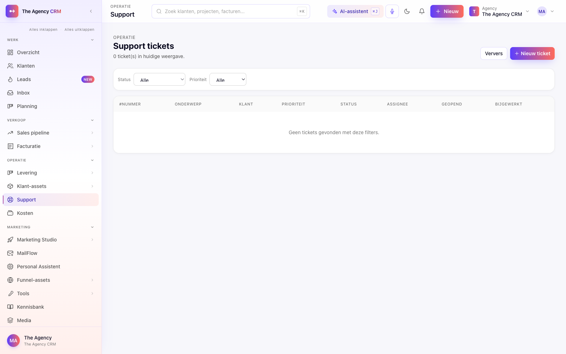Click the search magnifier icon
Image resolution: width=566 pixels, height=354 pixels.
tap(159, 11)
